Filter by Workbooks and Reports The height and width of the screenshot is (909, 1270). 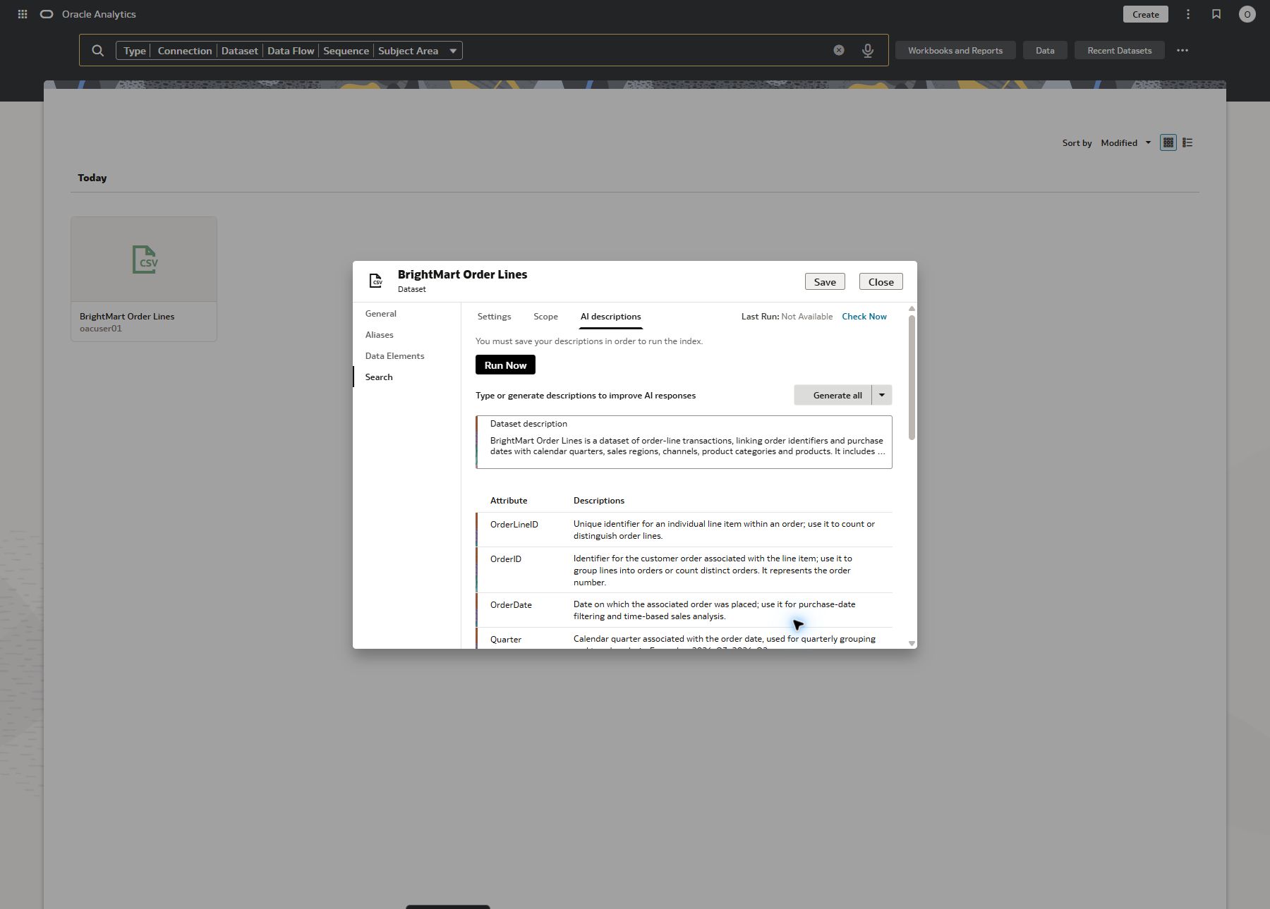click(955, 51)
